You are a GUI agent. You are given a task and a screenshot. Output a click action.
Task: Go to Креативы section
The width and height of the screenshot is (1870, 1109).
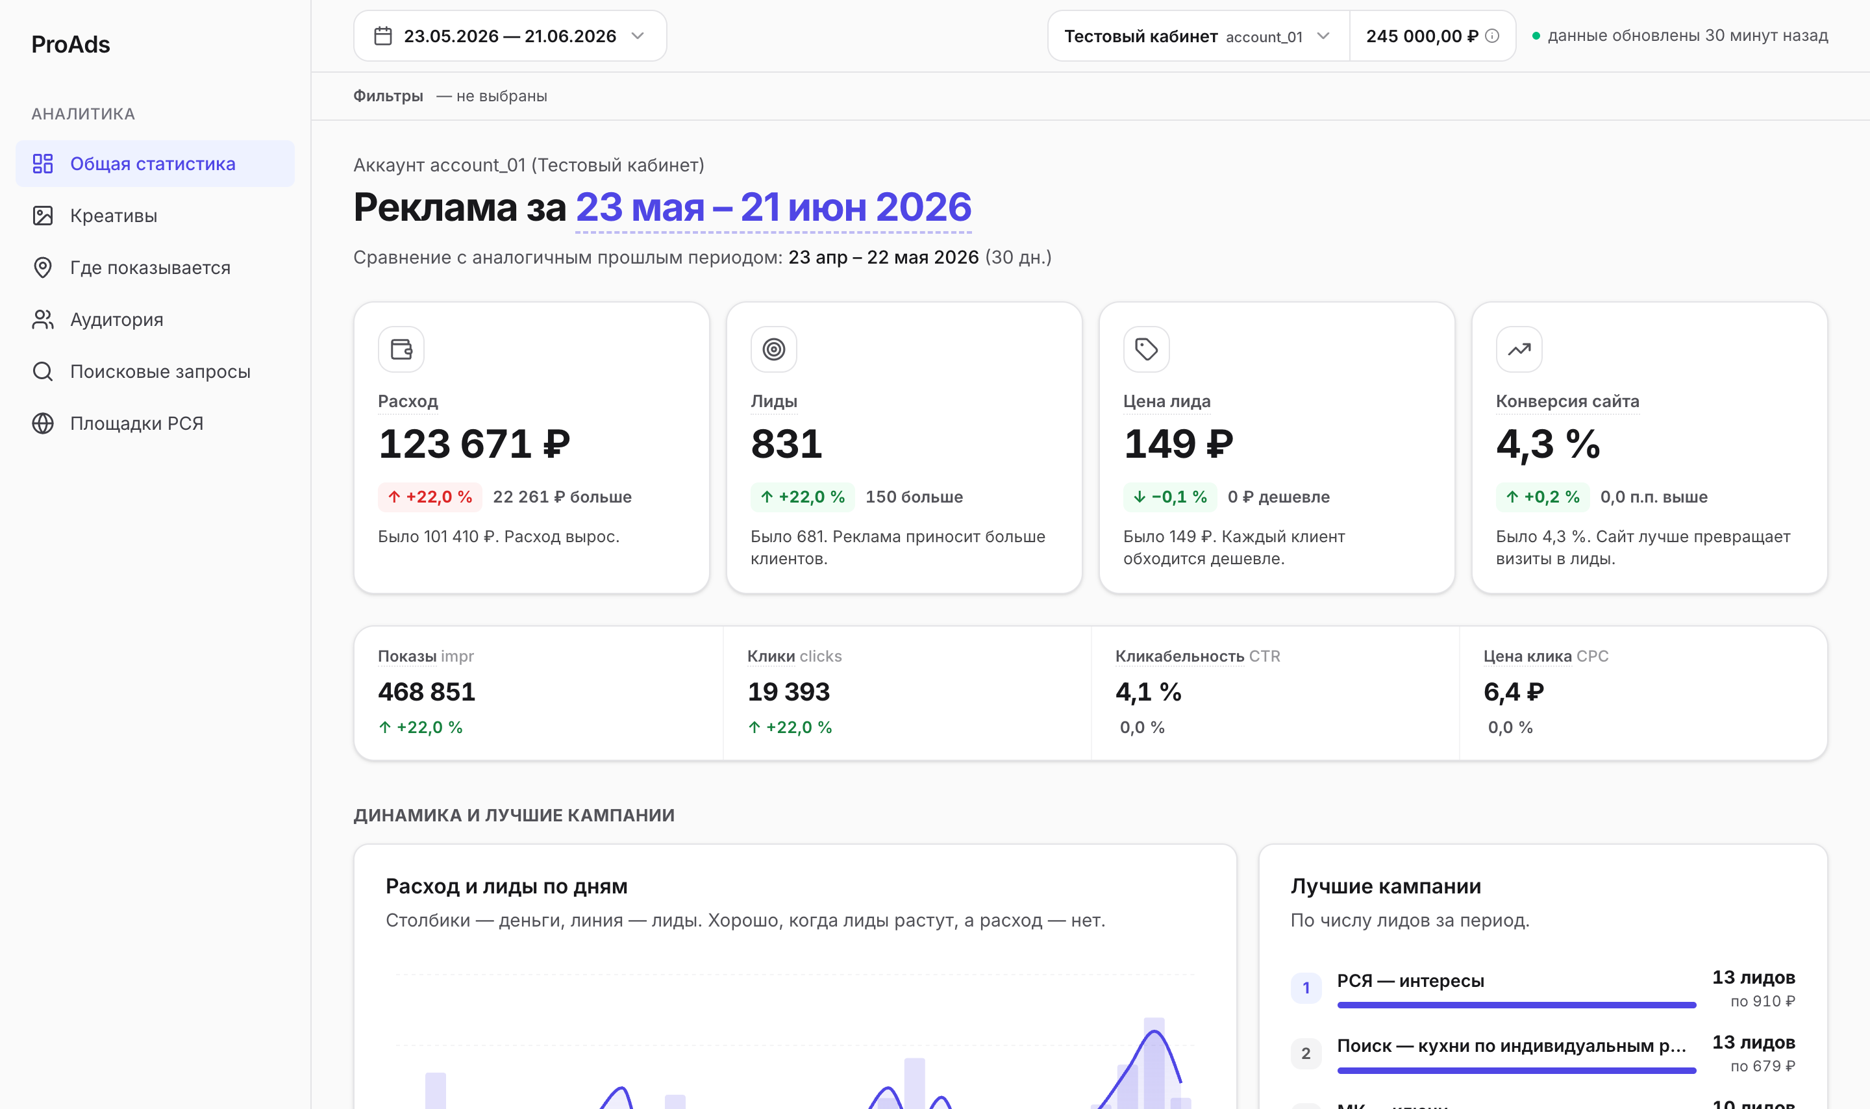point(155,216)
